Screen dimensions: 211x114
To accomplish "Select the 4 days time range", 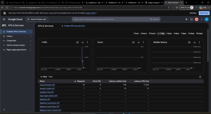I will 176,33.
